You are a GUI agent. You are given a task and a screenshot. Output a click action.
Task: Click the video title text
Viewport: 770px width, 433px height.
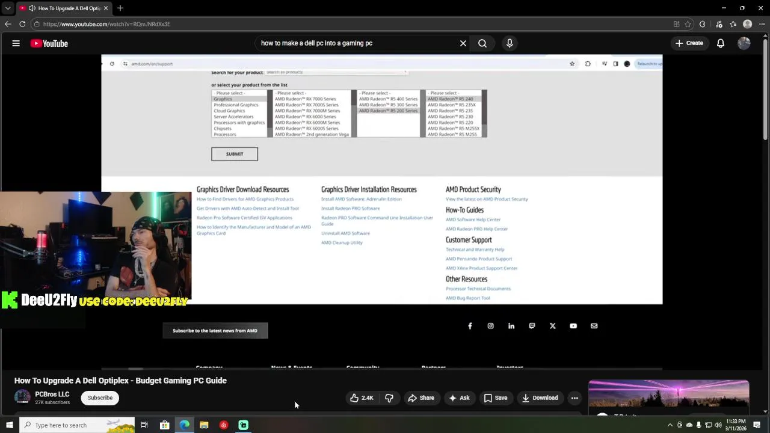tap(120, 381)
